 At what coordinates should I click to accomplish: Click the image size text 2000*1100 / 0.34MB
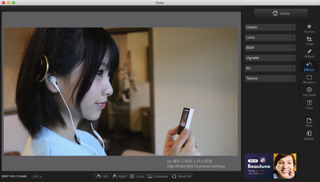pos(14,177)
